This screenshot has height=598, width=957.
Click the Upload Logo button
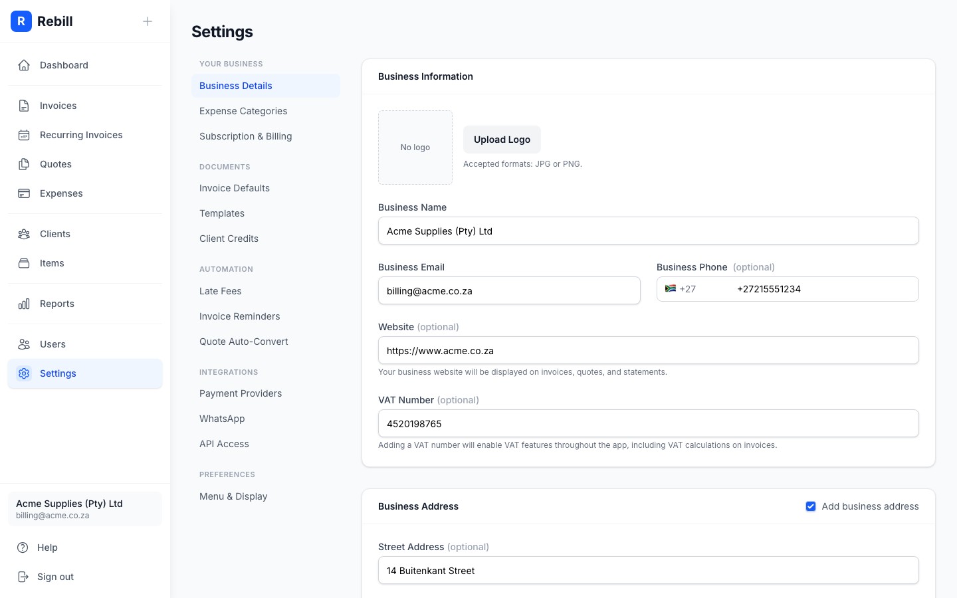(x=502, y=140)
